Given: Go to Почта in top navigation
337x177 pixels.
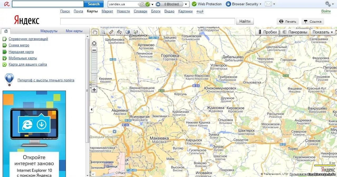Looking at the screenshot, I should [x=78, y=11].
